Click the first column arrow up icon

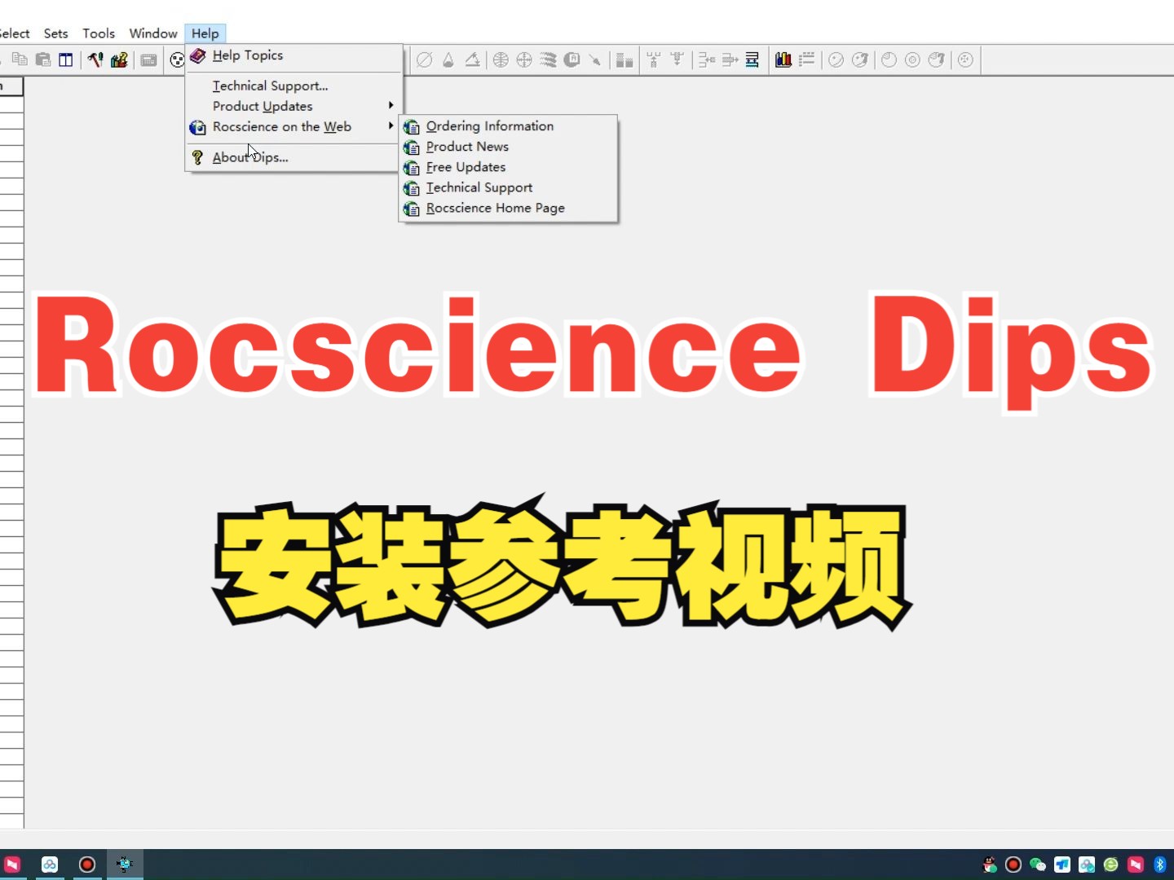tap(653, 59)
